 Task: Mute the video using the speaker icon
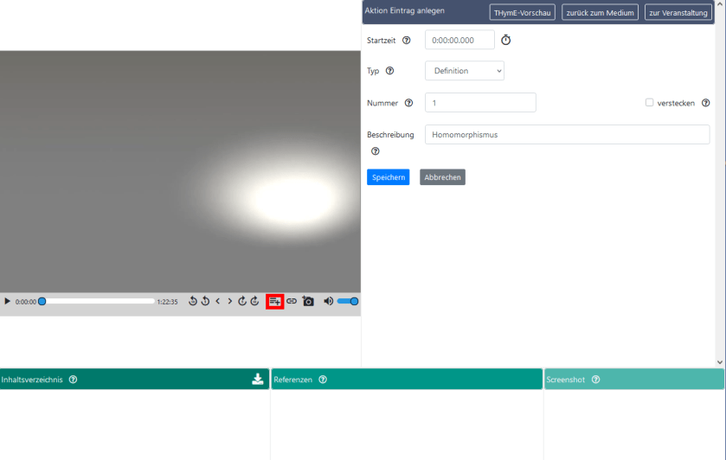328,302
